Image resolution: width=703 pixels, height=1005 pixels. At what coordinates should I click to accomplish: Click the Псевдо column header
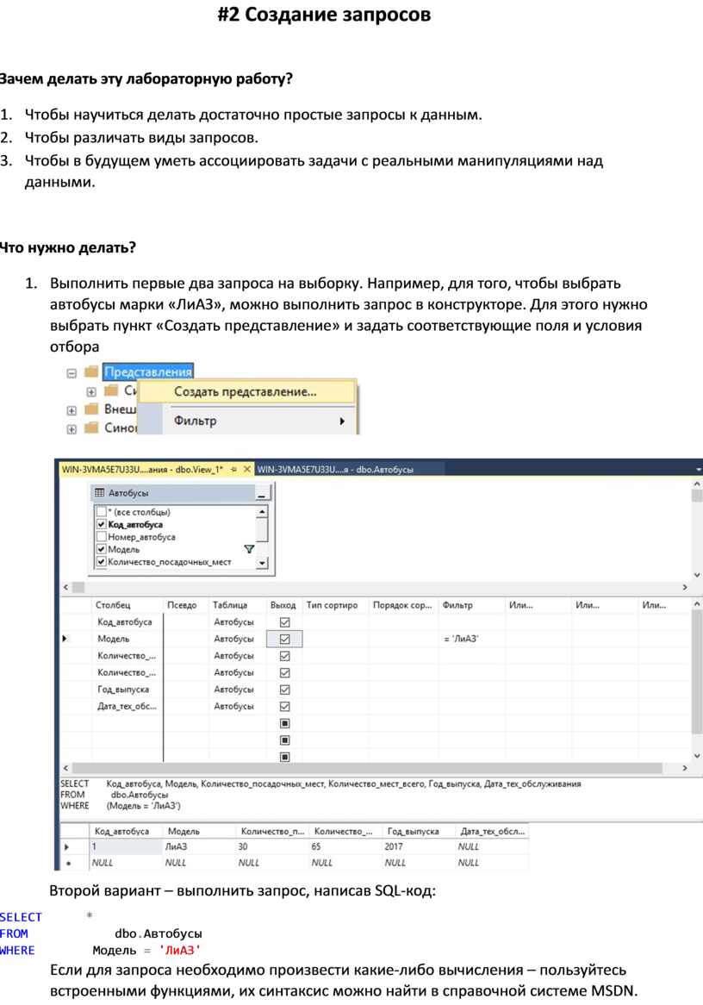(x=186, y=605)
